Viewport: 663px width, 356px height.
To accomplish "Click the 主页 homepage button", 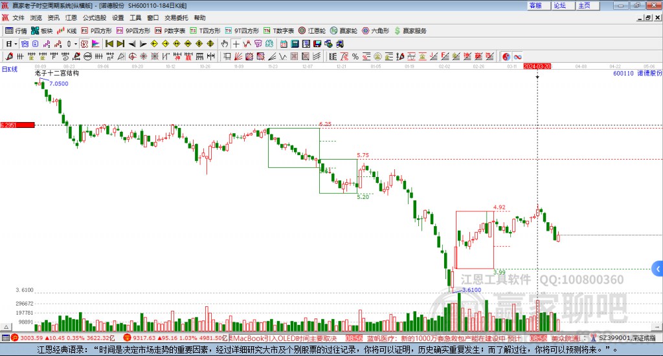I will click(587, 5).
